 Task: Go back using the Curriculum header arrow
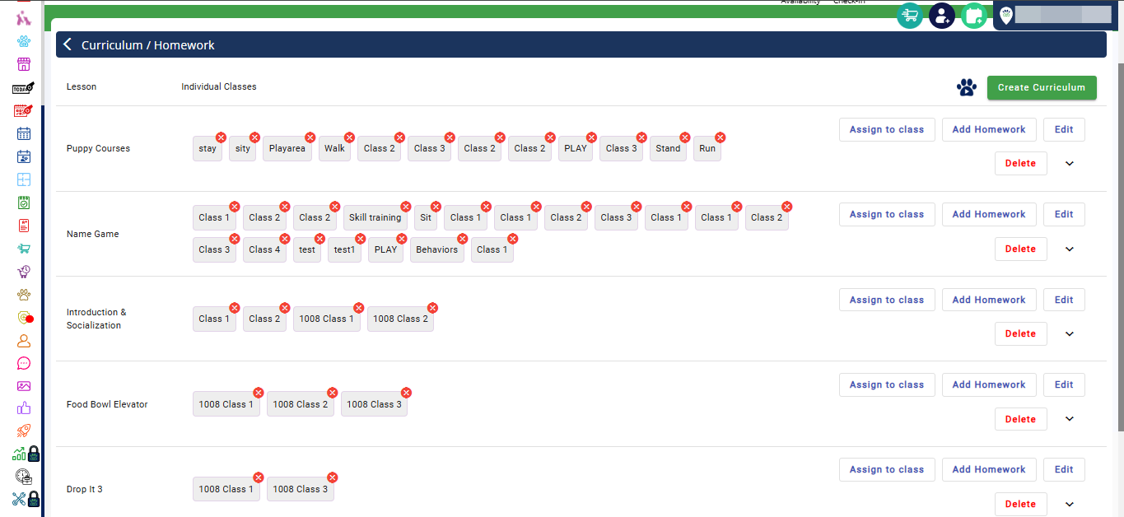(x=68, y=44)
